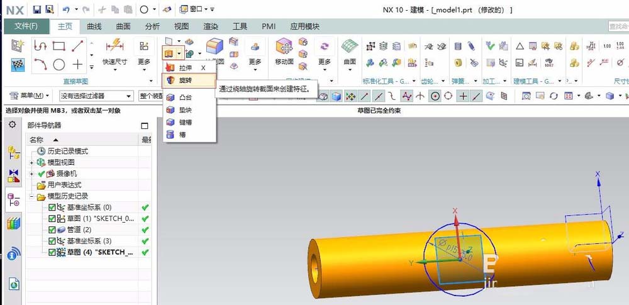Select 历史记录模式 in the part navigator

click(68, 152)
